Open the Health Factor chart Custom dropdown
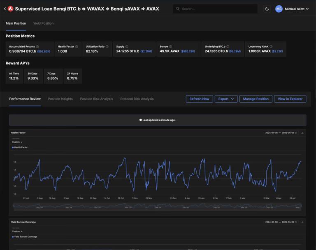 (17, 142)
